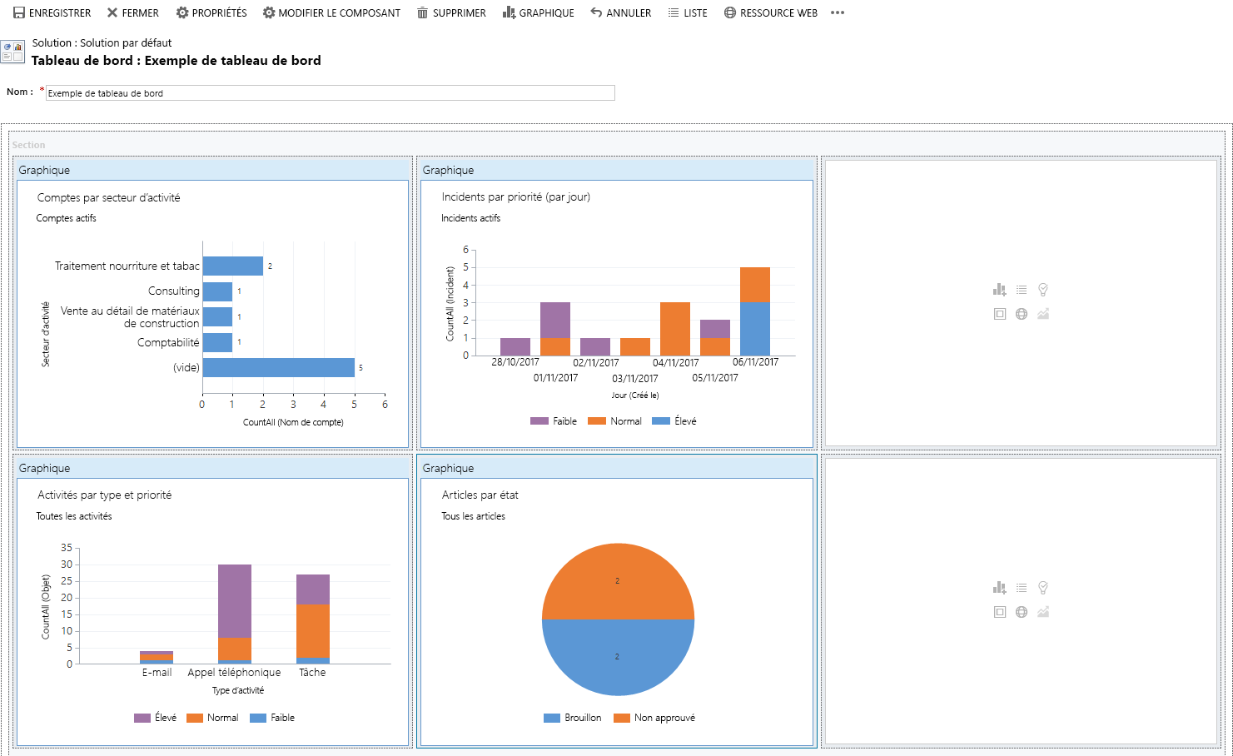
Task: Click the Tâche stacked bar
Action: (x=313, y=619)
